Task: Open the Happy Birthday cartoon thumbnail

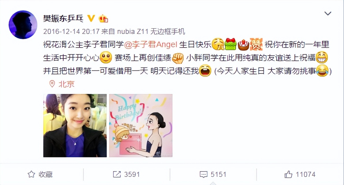Action: 141,125
